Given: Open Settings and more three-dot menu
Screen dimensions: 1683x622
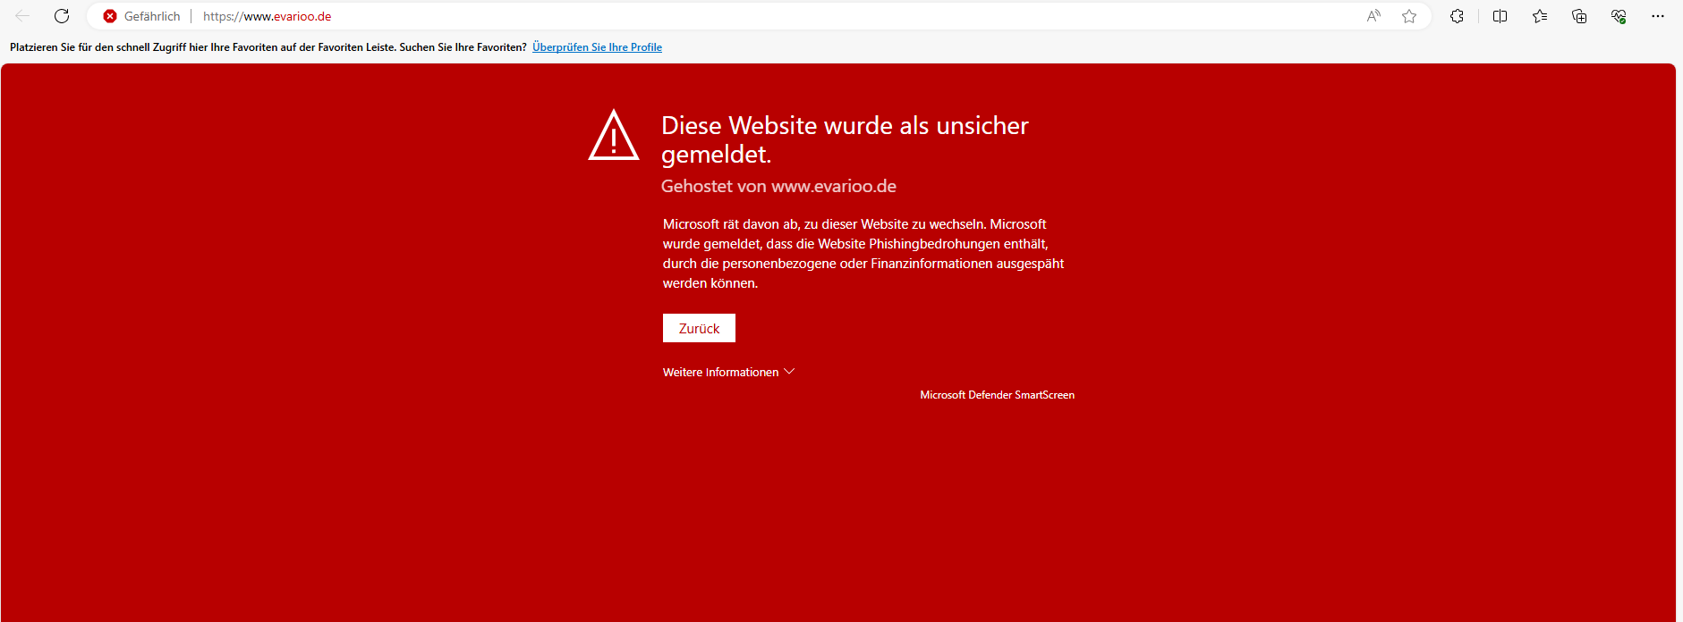Looking at the screenshot, I should [x=1658, y=16].
